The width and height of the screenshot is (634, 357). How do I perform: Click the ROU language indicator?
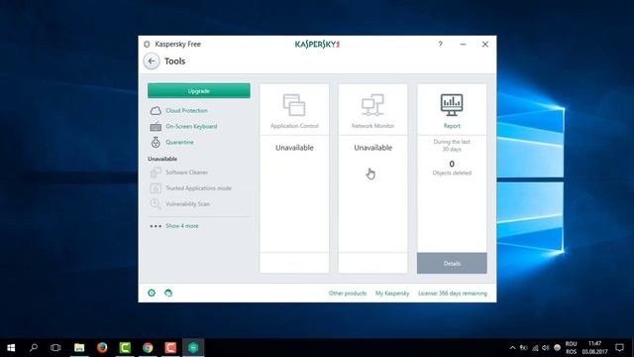(571, 344)
